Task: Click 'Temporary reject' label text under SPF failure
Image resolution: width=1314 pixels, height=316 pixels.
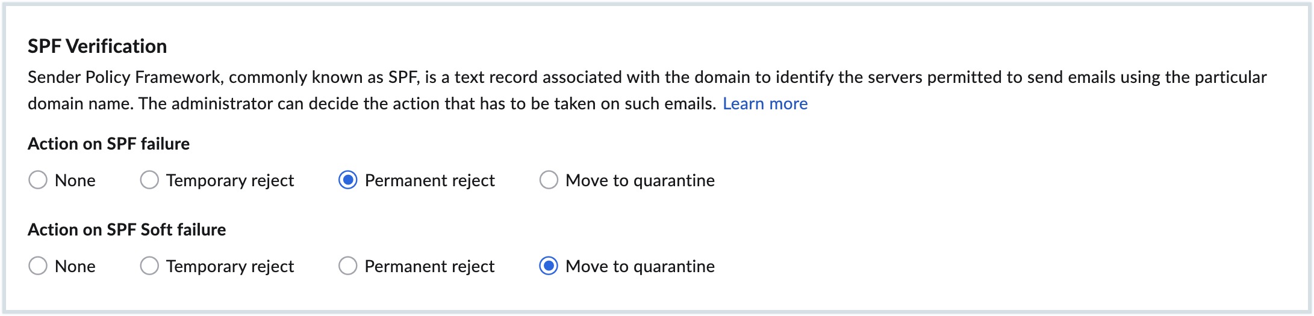Action: (x=230, y=181)
